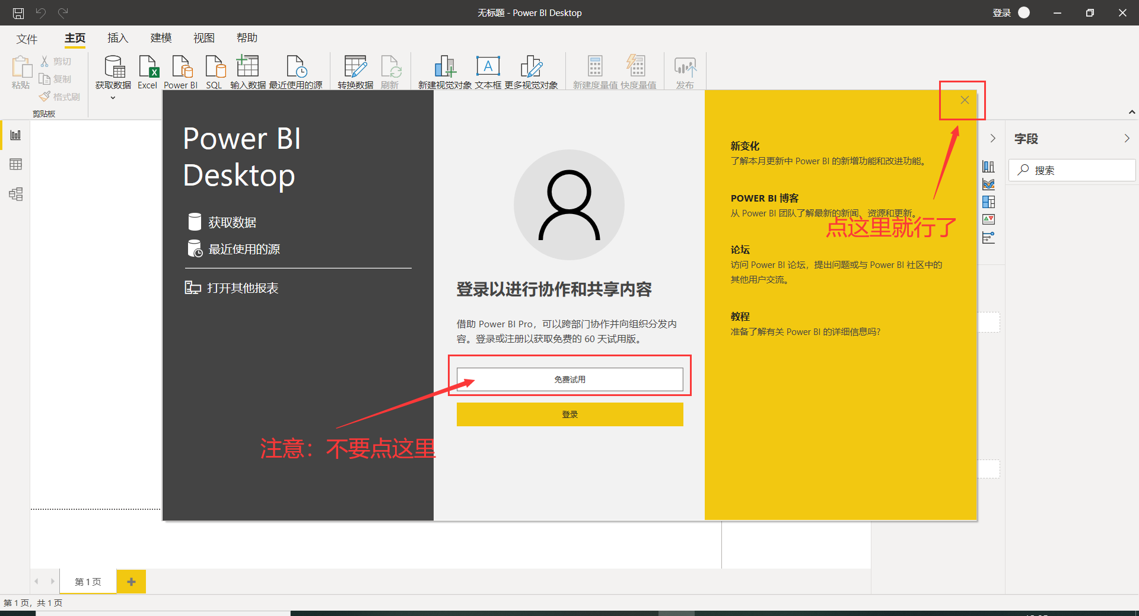Viewport: 1139px width, 616px height.
Task: Select 输入数据 to enter data manually
Action: tap(247, 71)
